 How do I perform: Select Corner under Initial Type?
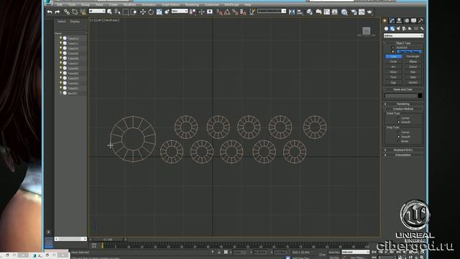[398, 118]
